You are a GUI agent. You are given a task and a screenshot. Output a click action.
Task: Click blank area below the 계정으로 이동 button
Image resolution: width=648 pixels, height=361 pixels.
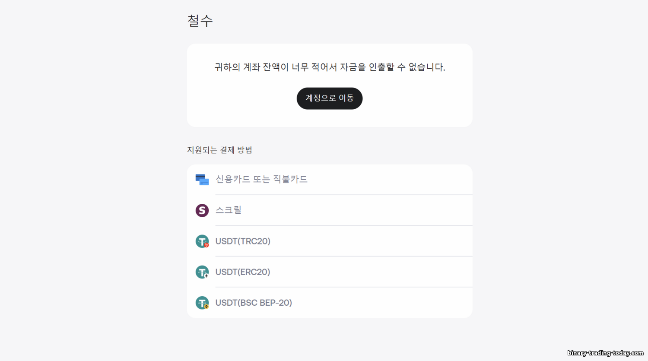[x=330, y=118]
